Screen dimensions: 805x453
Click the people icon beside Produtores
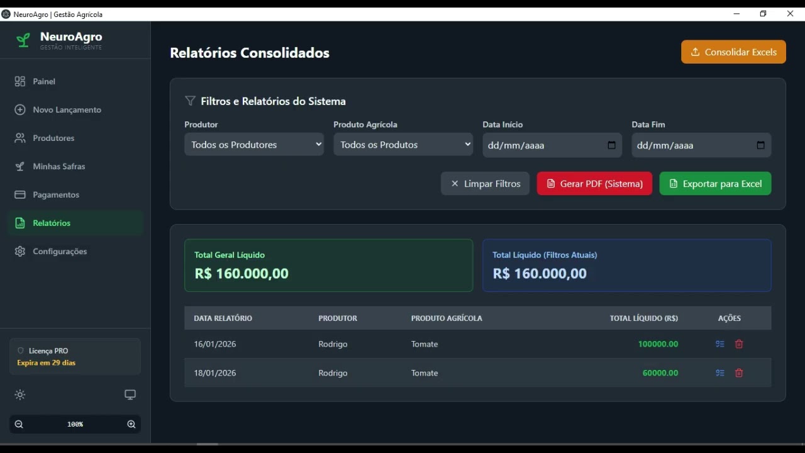(20, 138)
